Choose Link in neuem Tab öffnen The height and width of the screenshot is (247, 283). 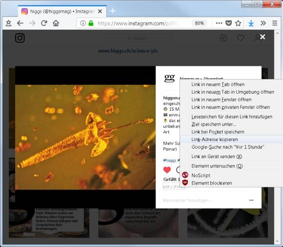tap(232, 84)
